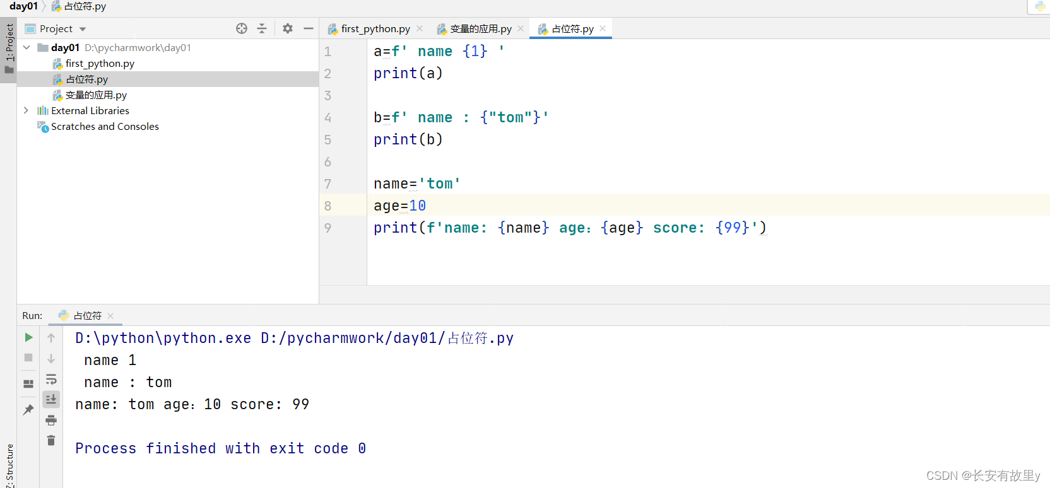
Task: Select External Libraries tree item
Action: 90,110
